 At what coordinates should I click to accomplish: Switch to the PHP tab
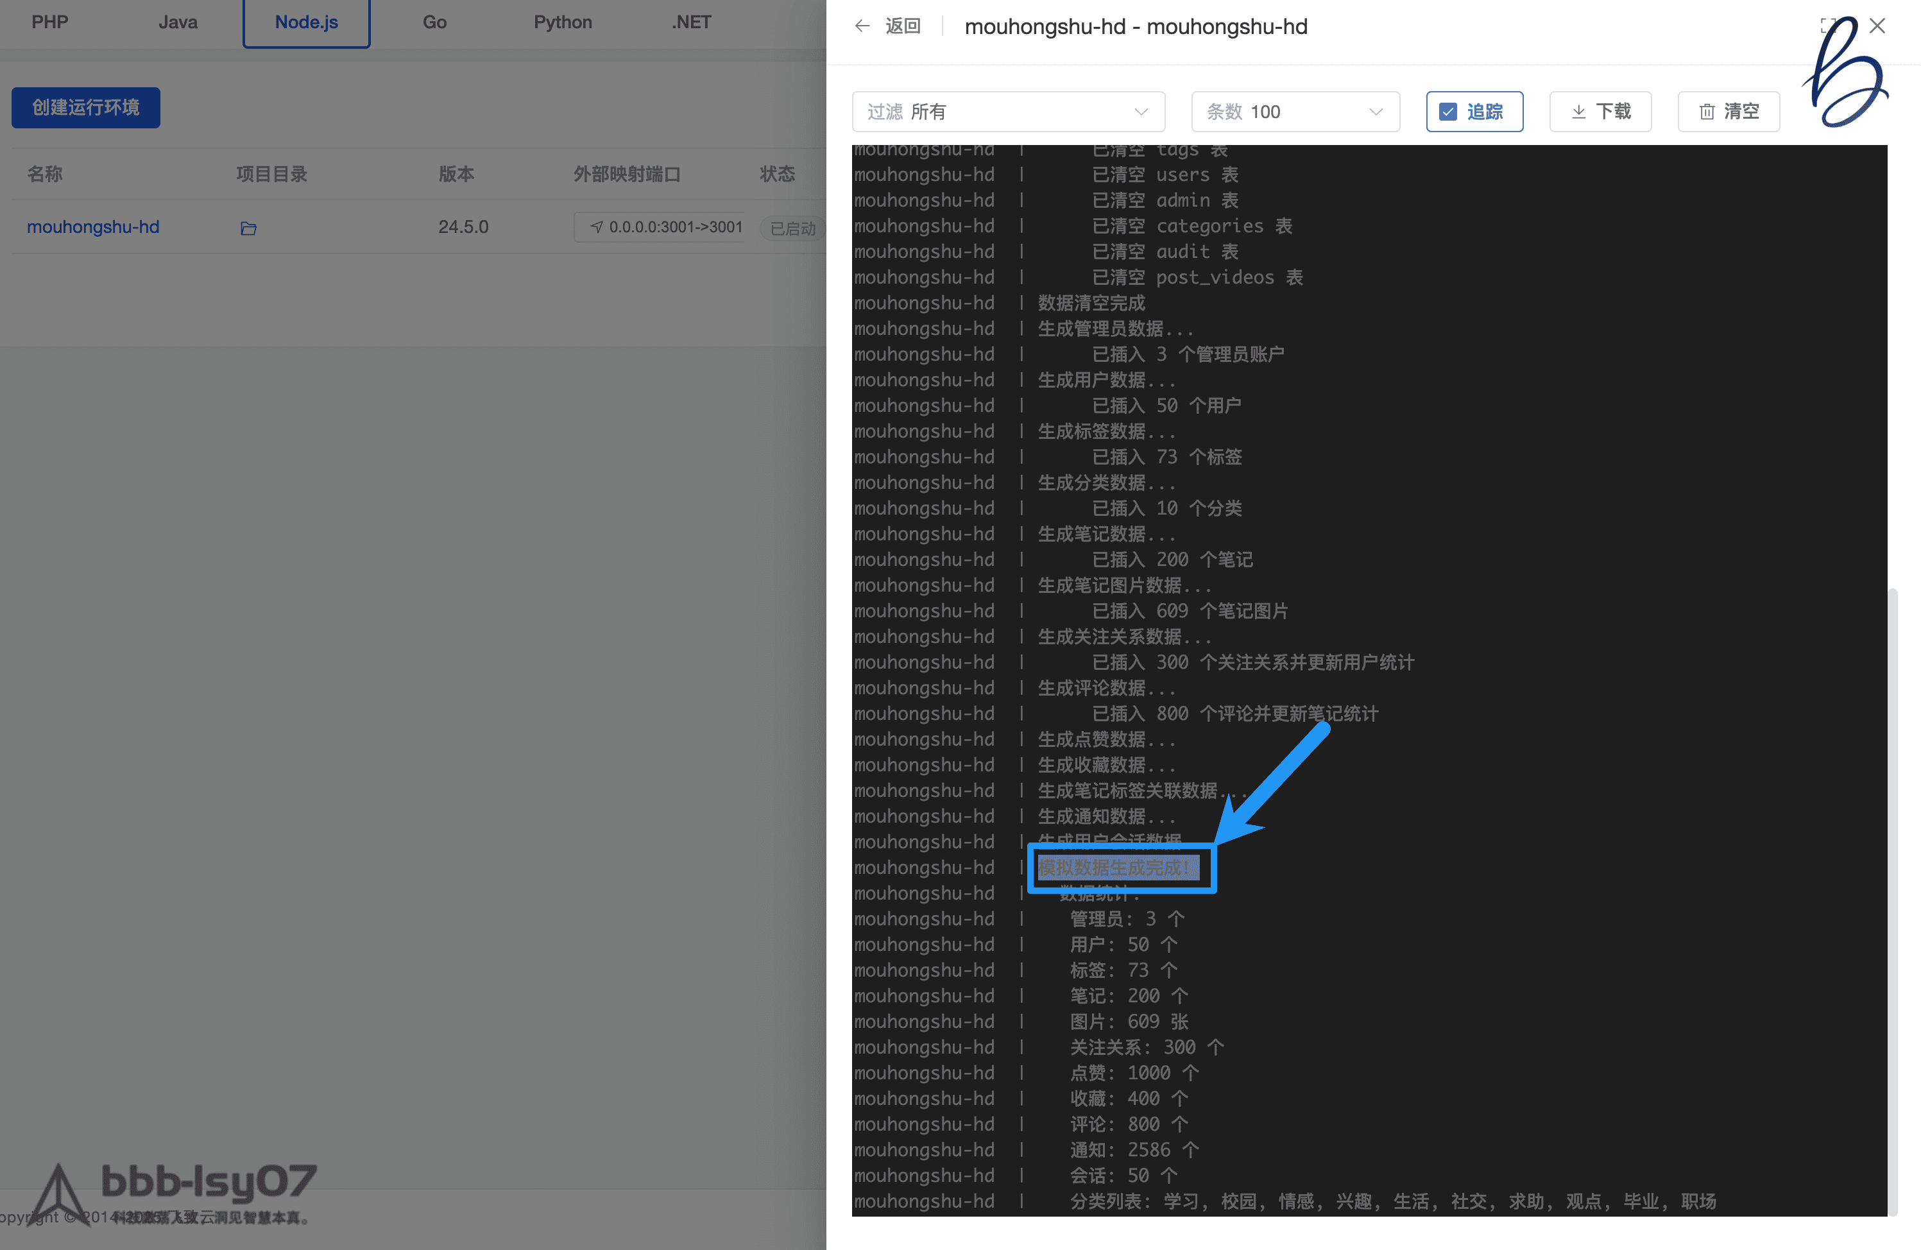click(x=50, y=22)
